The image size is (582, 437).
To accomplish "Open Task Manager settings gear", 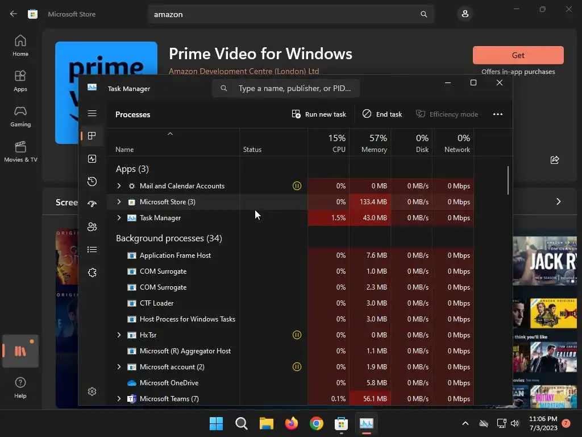I will click(x=92, y=391).
